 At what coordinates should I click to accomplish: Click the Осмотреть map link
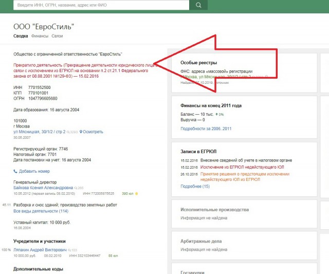(x=93, y=132)
